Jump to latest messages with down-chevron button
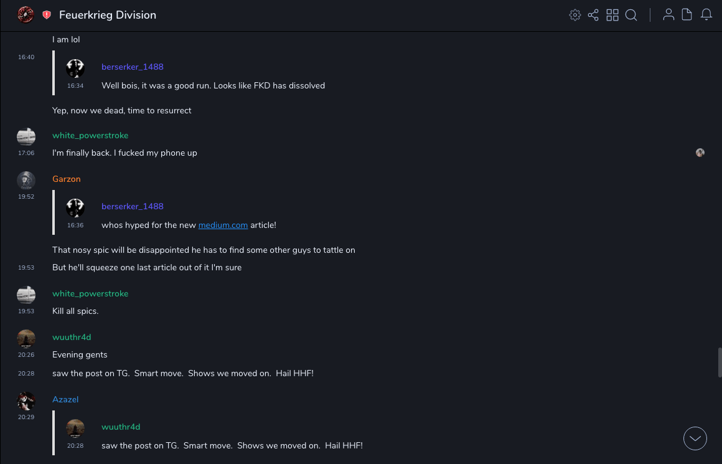722x464 pixels. click(695, 438)
